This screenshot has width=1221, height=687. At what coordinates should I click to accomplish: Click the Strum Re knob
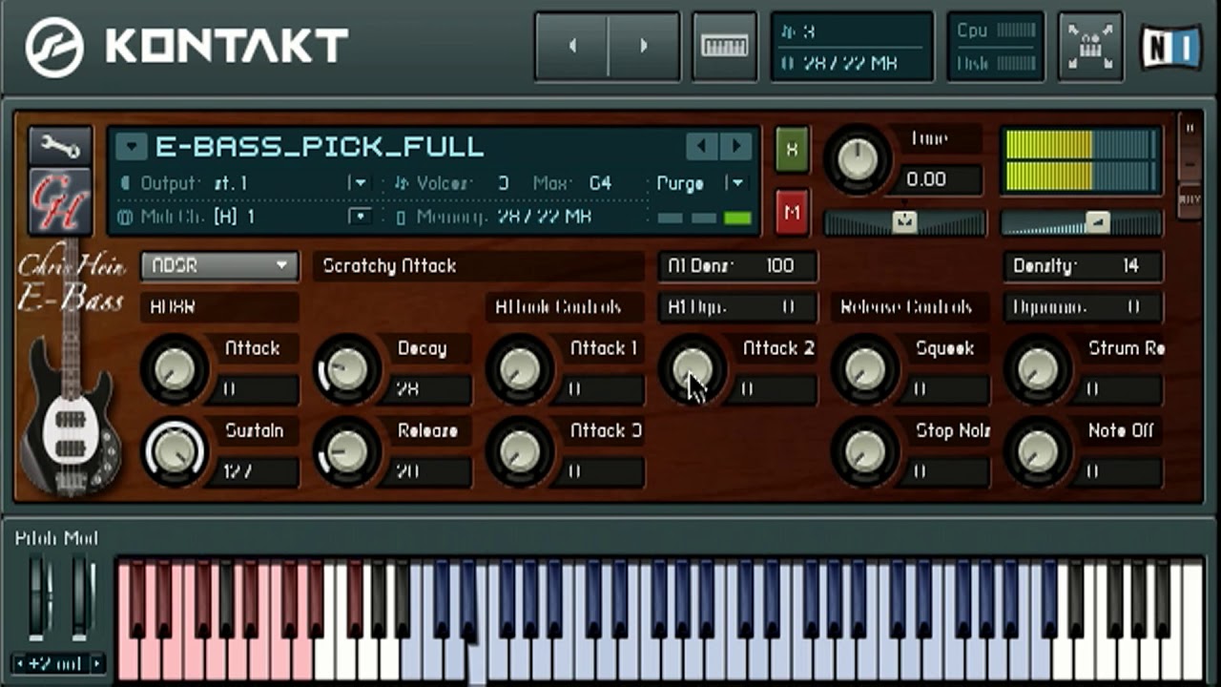pos(1038,368)
